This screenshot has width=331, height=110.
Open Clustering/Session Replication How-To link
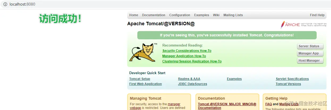(x=192, y=61)
